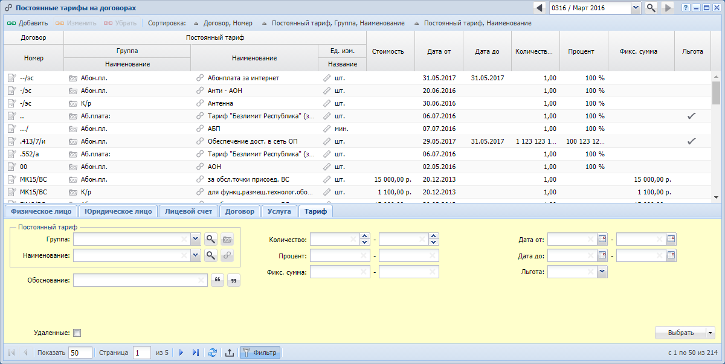Click folder icon next to К/р Антенна row

(x=73, y=103)
